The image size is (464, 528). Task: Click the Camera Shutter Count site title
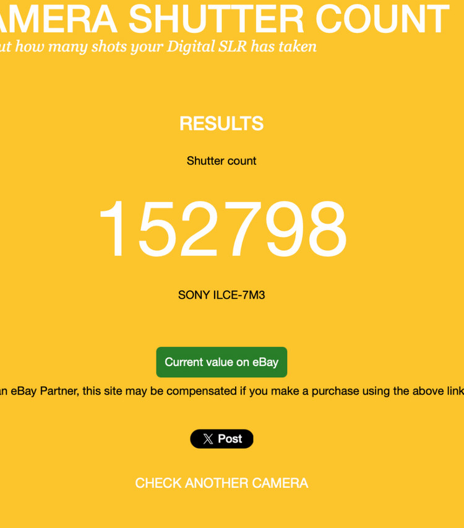pos(223,19)
